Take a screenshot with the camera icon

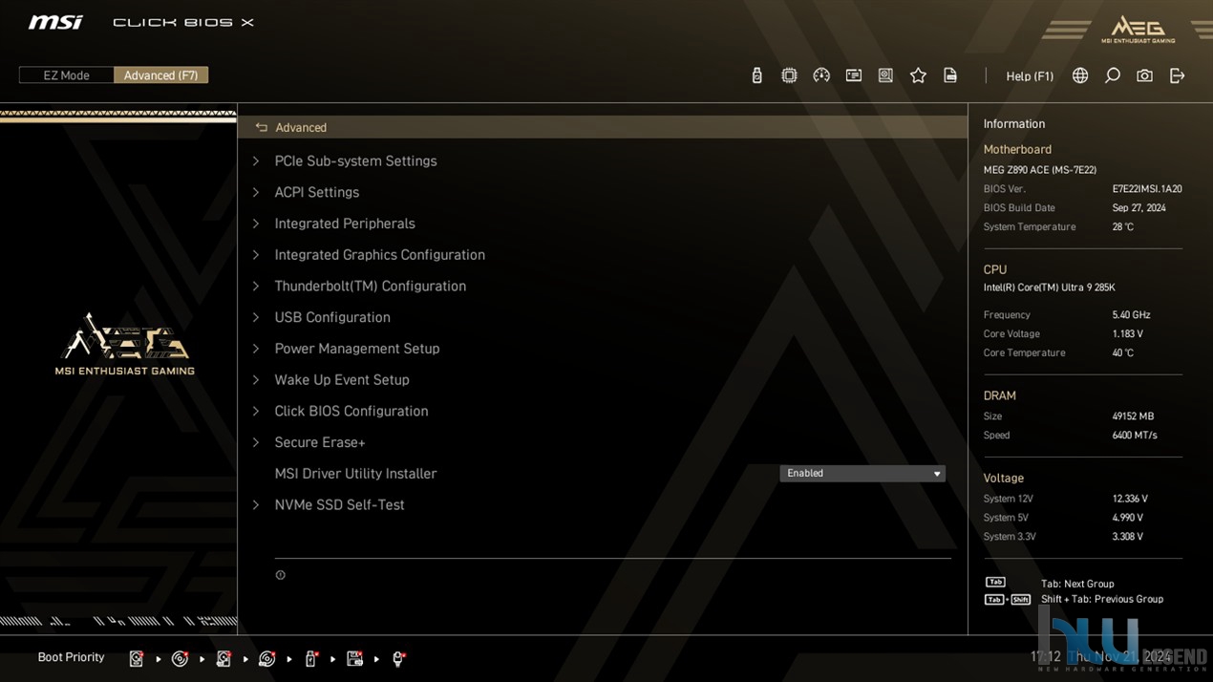click(x=1144, y=75)
